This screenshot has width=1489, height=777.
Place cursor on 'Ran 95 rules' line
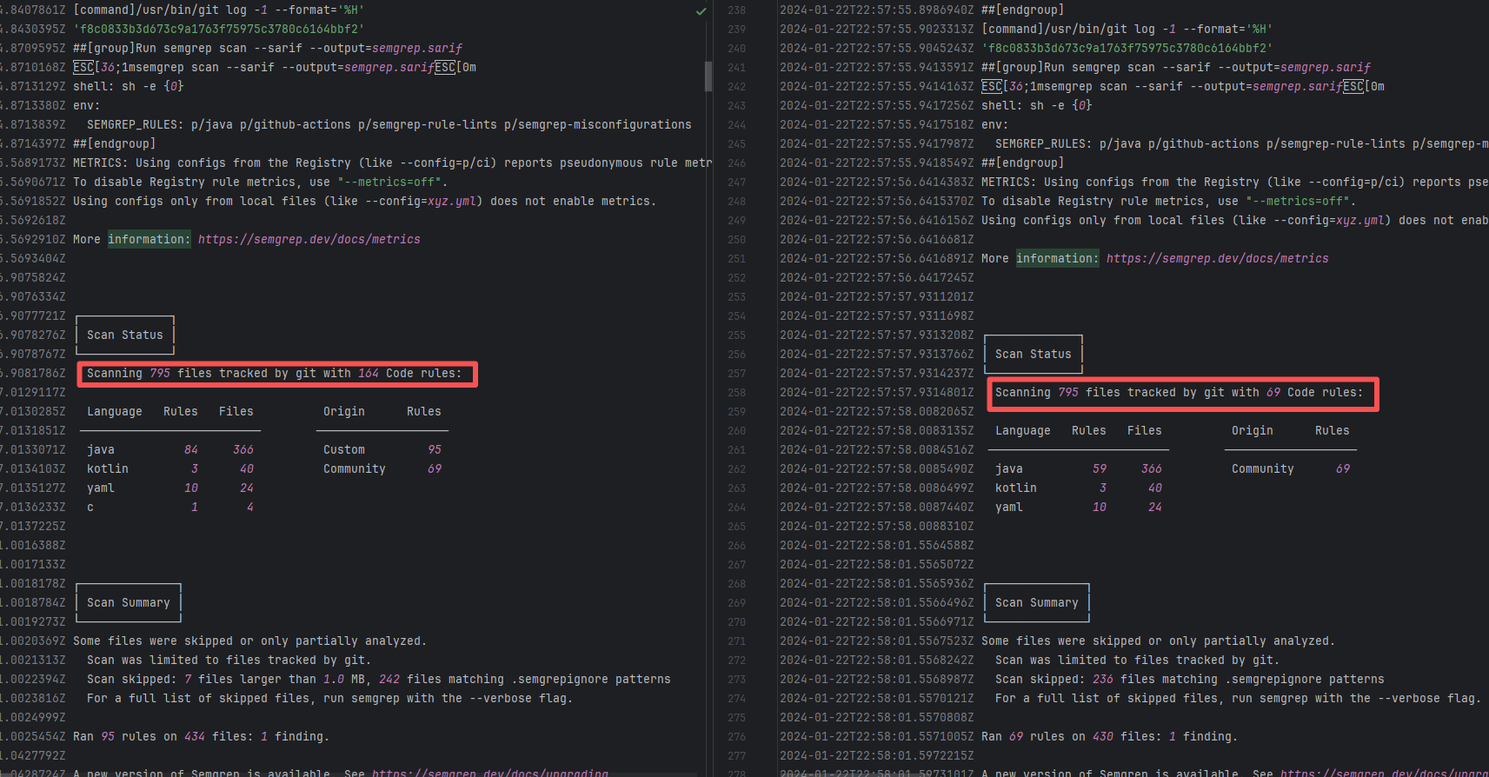pyautogui.click(x=201, y=737)
